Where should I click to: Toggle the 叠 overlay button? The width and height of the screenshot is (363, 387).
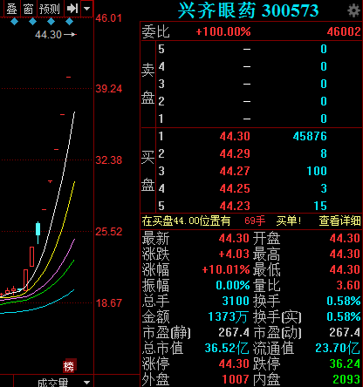pyautogui.click(x=11, y=9)
